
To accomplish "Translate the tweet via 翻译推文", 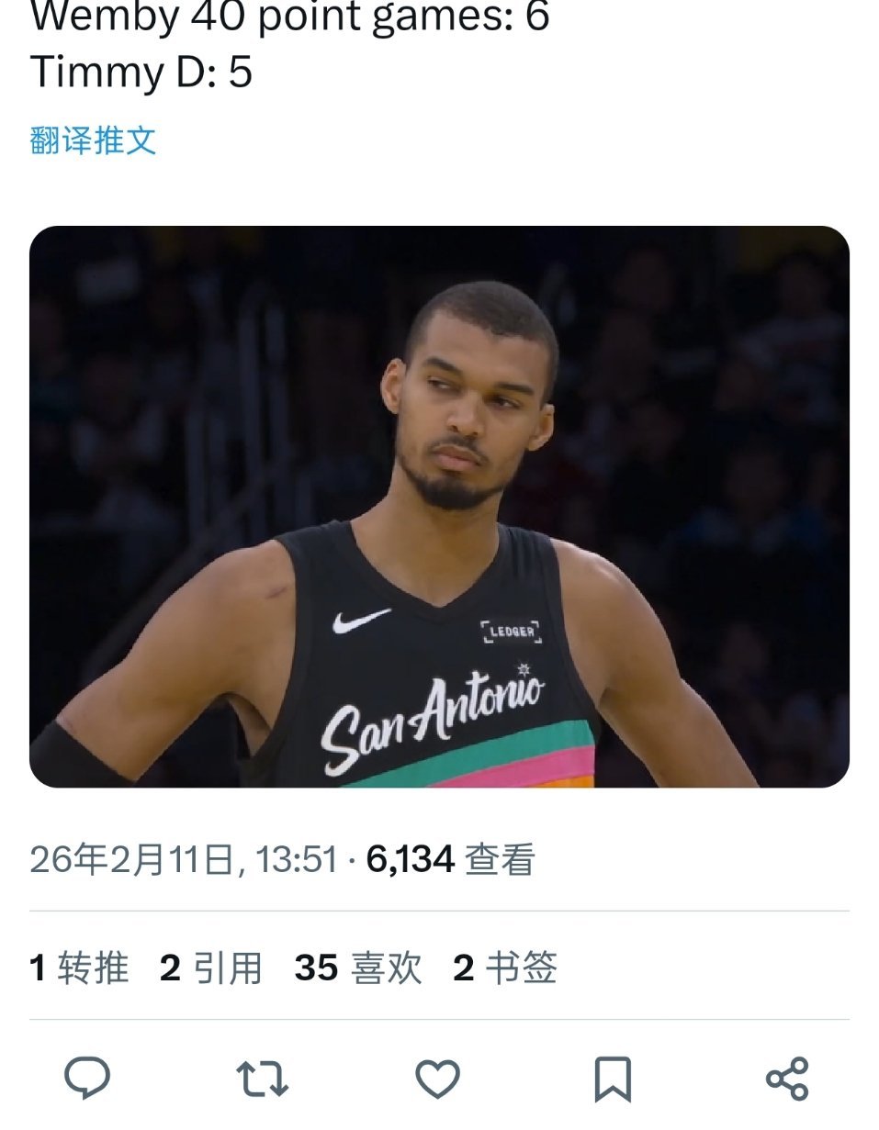I will 93,140.
